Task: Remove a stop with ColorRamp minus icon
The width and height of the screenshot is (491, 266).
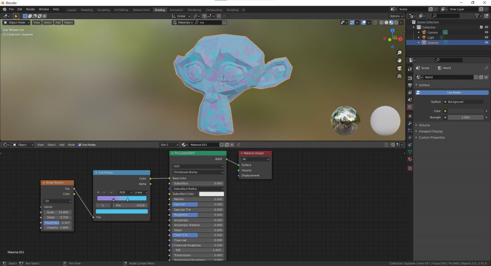Action: 104,192
